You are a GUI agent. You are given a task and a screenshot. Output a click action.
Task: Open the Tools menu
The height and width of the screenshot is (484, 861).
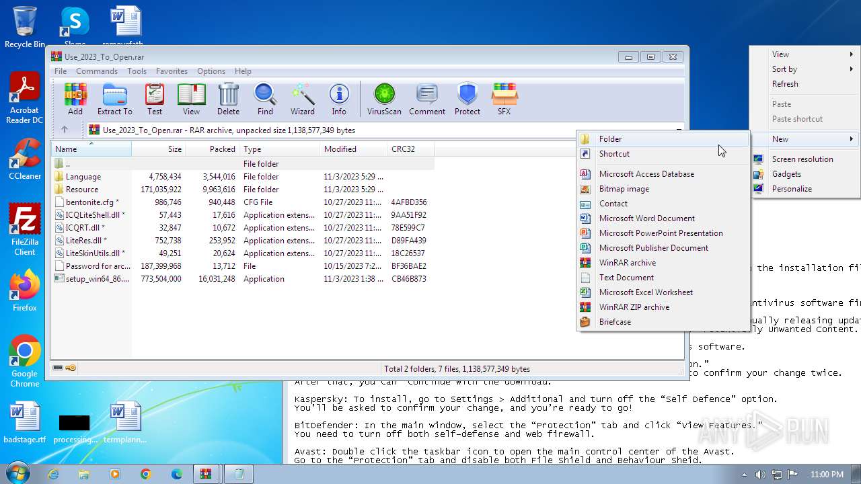(137, 71)
